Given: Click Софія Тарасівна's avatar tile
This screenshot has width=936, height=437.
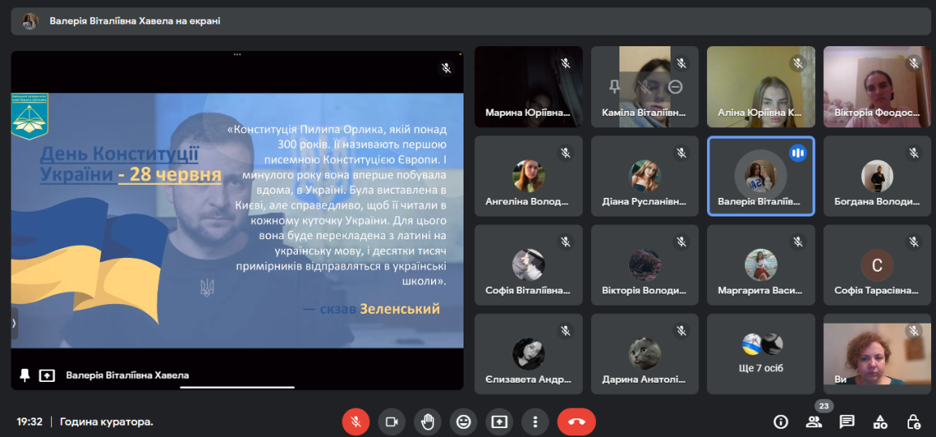Looking at the screenshot, I should (877, 264).
